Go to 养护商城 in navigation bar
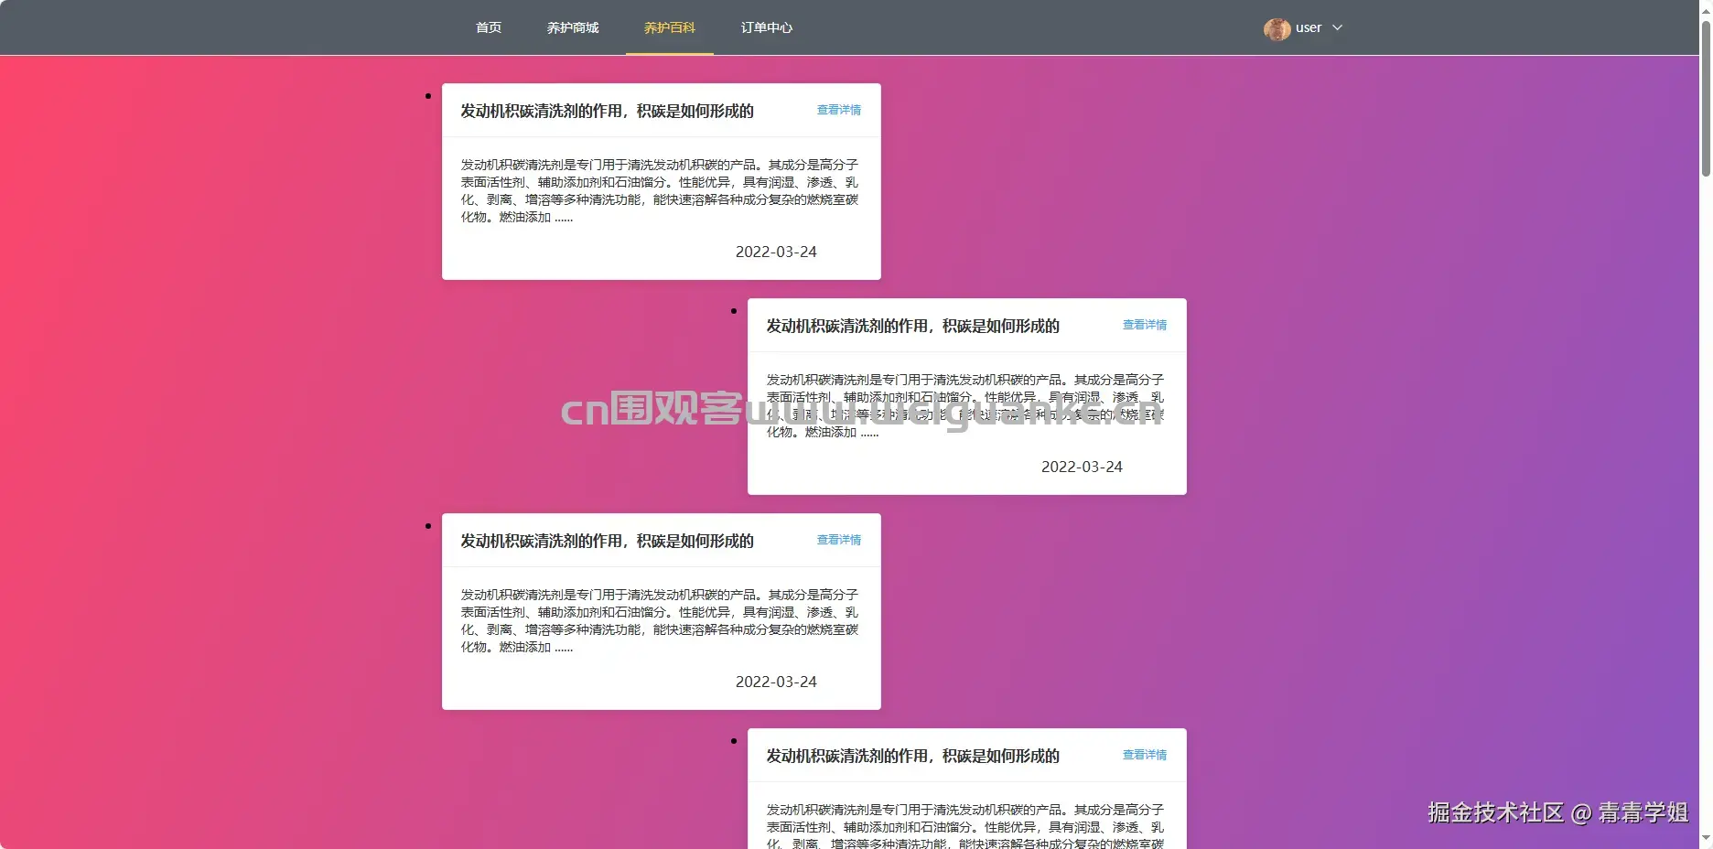 coord(573,27)
